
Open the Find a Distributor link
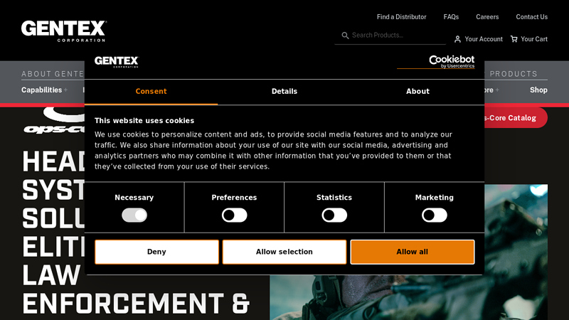point(401,17)
